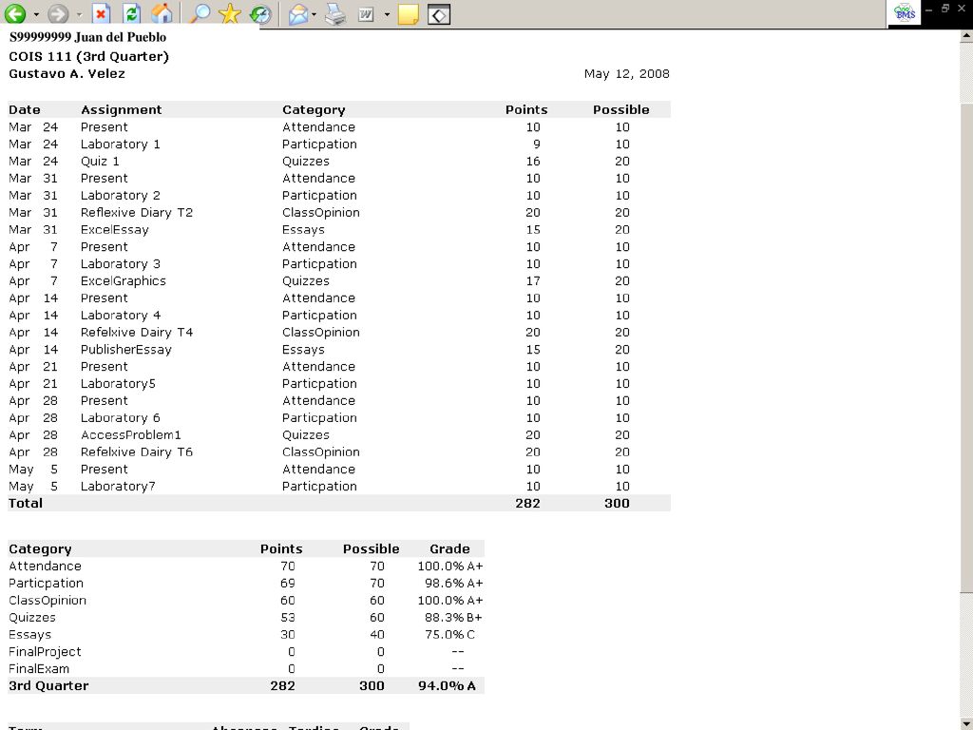The image size is (973, 730).
Task: Click the 'Laboratory7' assignment
Action: [x=118, y=487]
